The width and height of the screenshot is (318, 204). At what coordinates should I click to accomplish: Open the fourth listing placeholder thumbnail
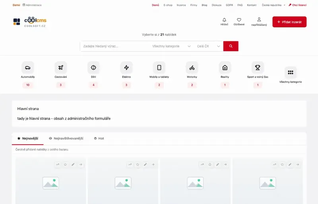(x=268, y=183)
